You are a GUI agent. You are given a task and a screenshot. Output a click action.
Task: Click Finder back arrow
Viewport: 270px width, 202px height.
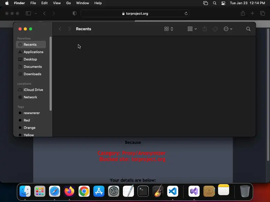[60, 29]
